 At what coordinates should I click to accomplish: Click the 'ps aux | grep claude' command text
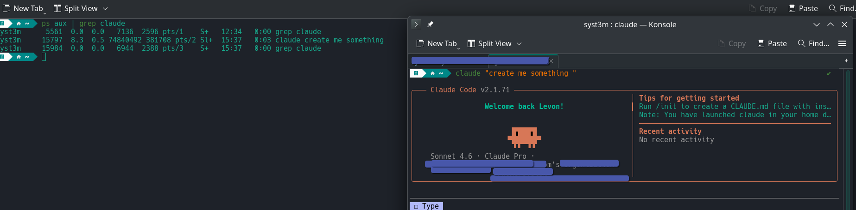pyautogui.click(x=83, y=23)
